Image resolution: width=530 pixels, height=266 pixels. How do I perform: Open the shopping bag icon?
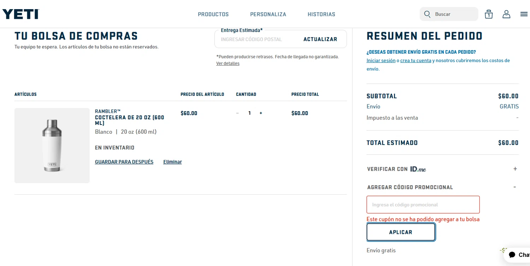point(489,14)
